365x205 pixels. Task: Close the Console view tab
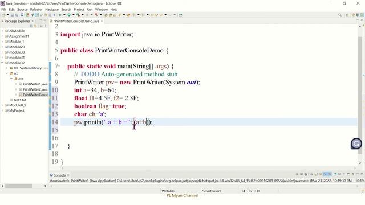pos(68,175)
